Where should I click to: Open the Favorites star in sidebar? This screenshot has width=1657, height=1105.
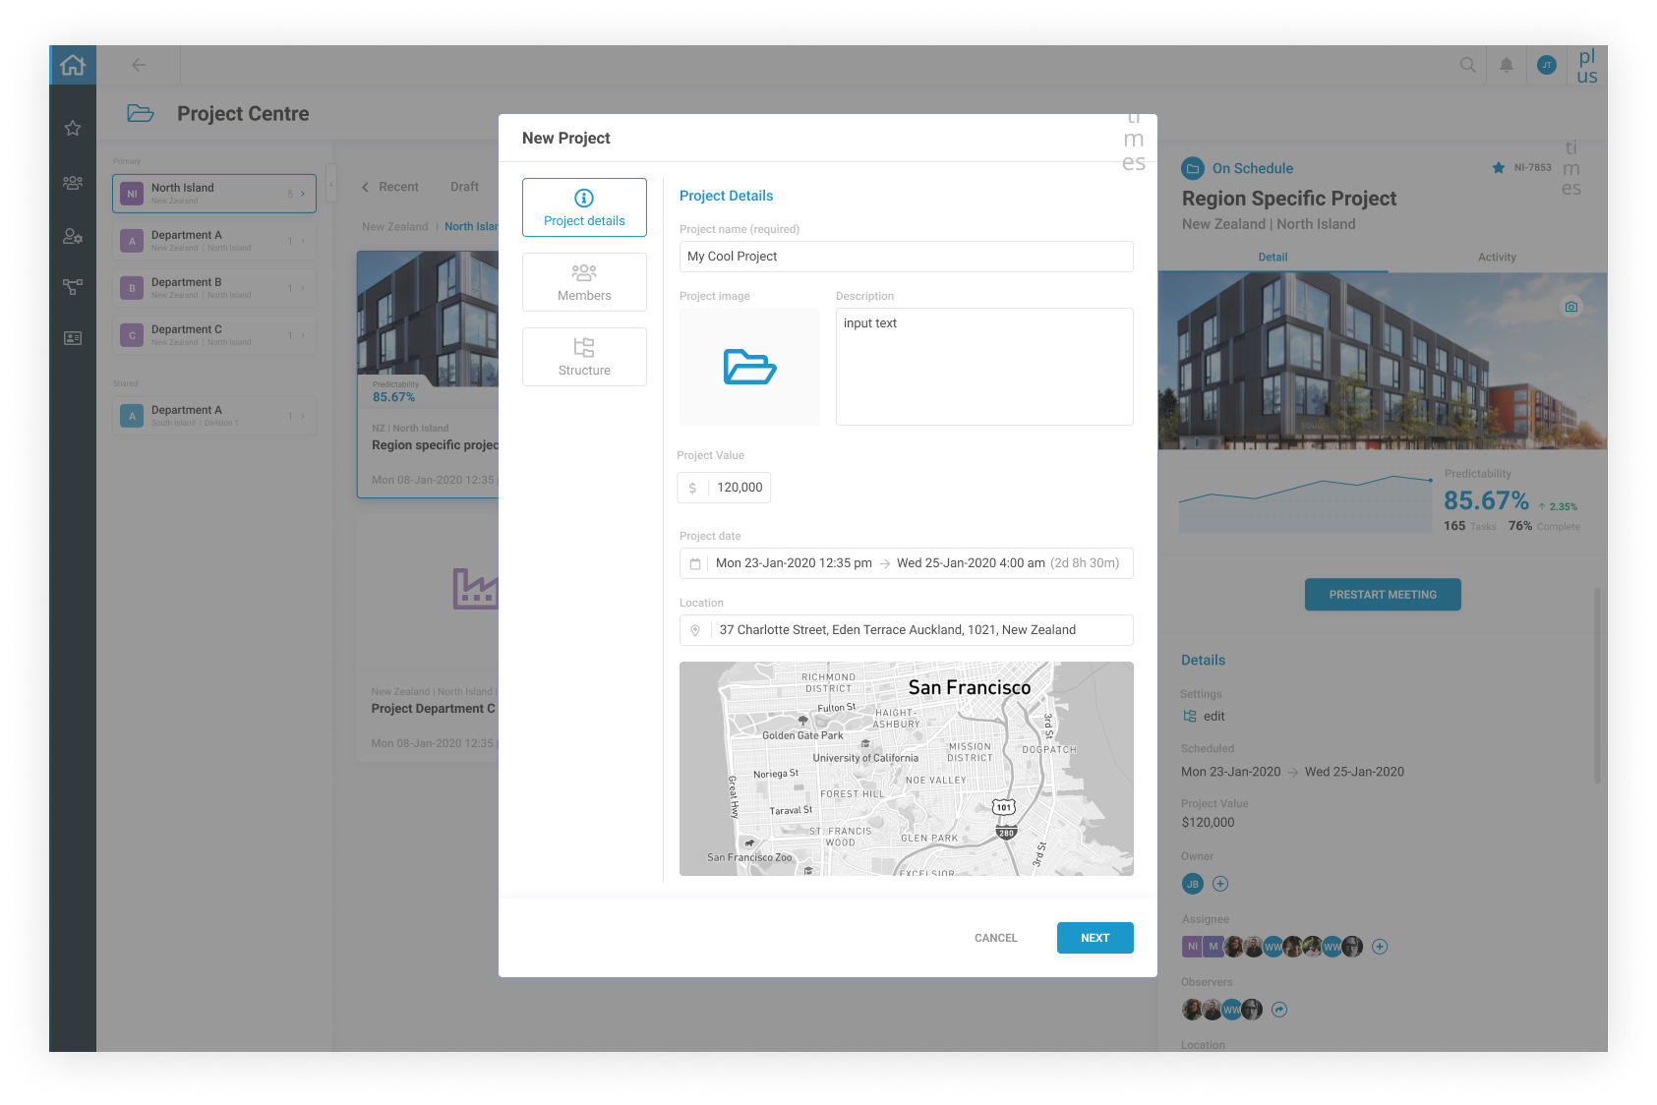(x=73, y=129)
